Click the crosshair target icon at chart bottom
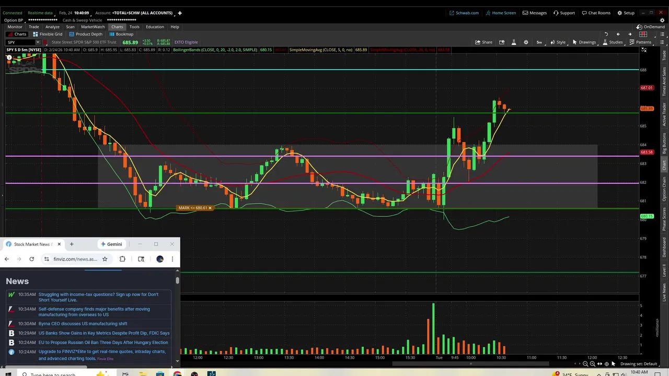669x376 pixels. (606, 364)
